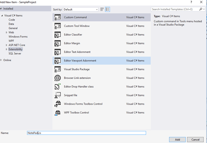Select the Editor Classifier template name
Viewport: 207px width, 143px height.
pos(73,35)
